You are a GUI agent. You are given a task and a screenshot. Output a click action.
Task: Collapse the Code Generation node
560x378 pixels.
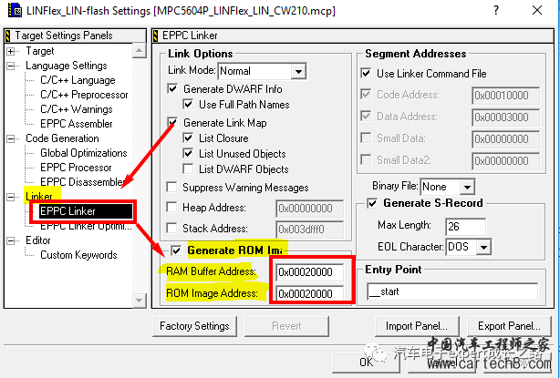(11, 138)
